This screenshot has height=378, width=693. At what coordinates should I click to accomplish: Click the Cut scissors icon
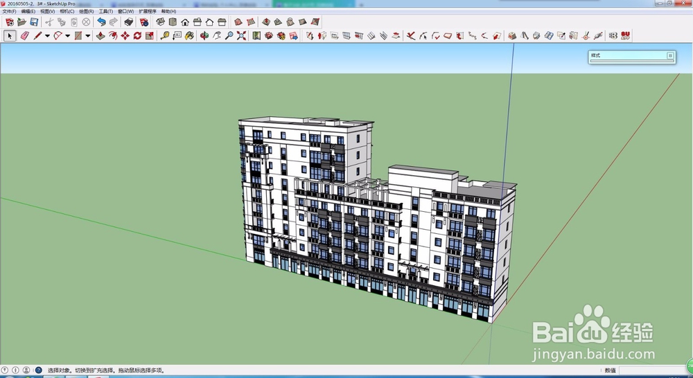point(49,22)
